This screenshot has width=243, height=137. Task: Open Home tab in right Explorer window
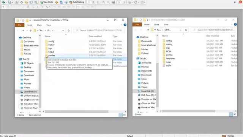[x=147, y=24]
